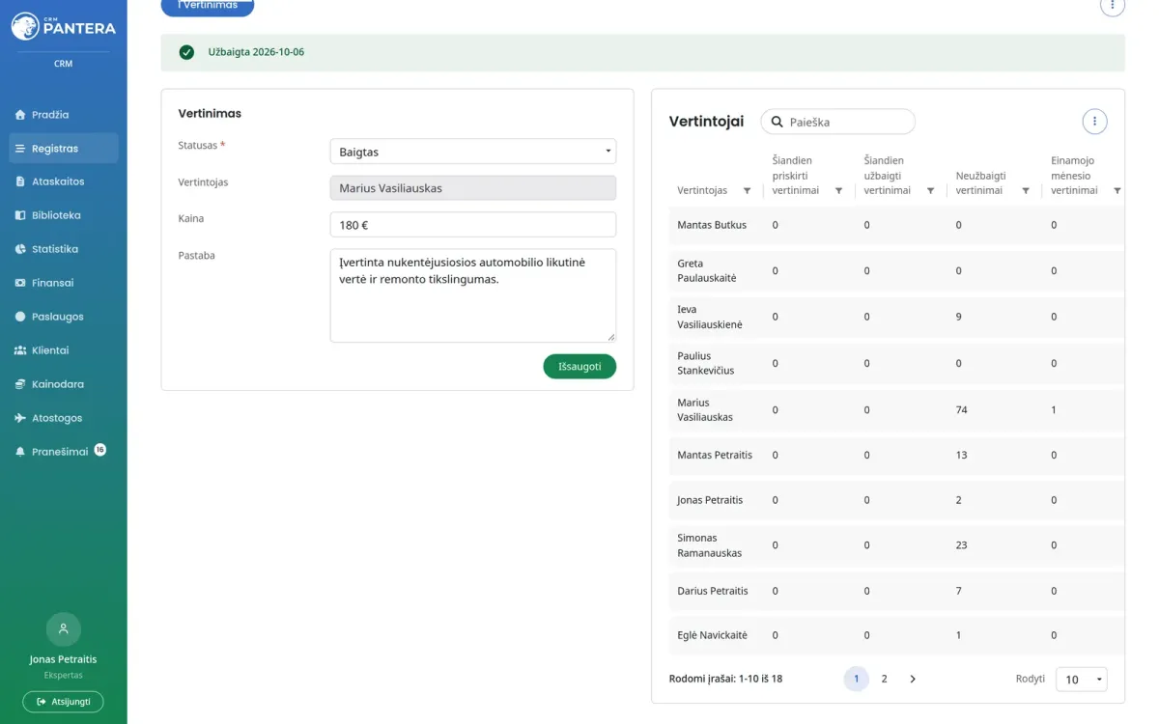Click the Ataskaitos document icon
This screenshot has width=1159, height=724.
tap(20, 181)
